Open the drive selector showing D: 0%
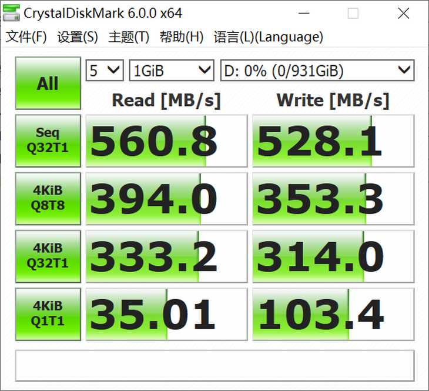The height and width of the screenshot is (391, 429). coord(317,71)
